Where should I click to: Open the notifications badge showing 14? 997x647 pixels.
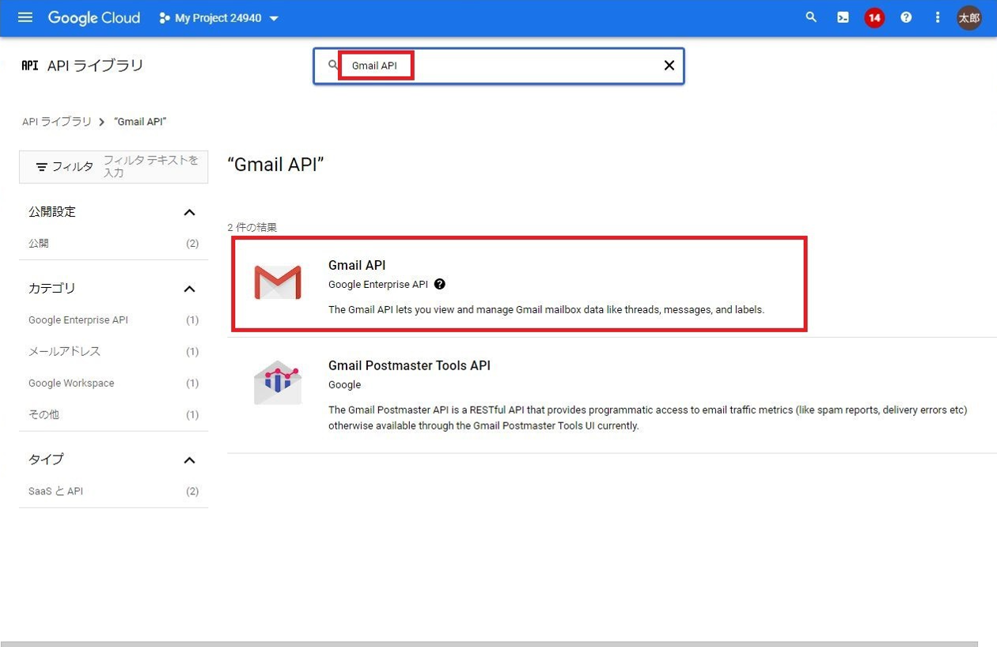pyautogui.click(x=874, y=17)
